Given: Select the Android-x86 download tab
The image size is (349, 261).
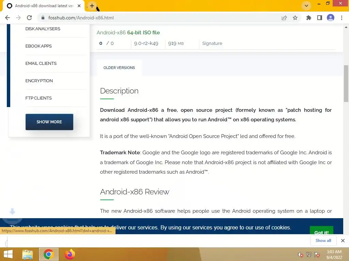Looking at the screenshot, I should 44,6.
